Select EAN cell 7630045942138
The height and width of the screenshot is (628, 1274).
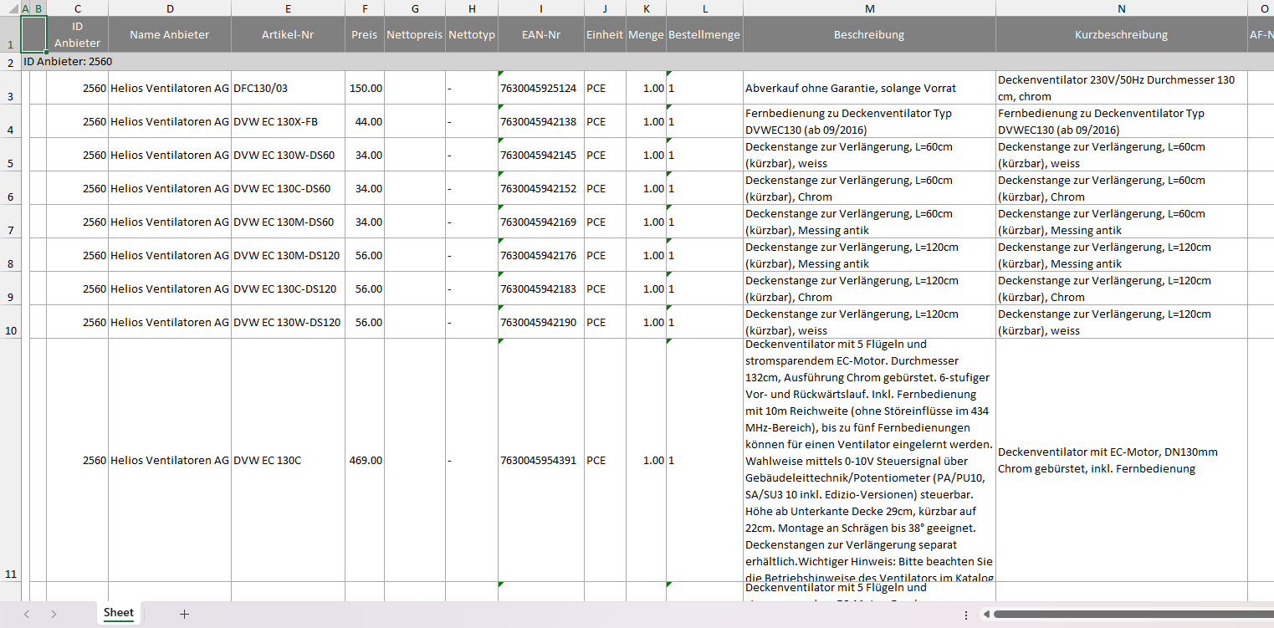coord(541,121)
